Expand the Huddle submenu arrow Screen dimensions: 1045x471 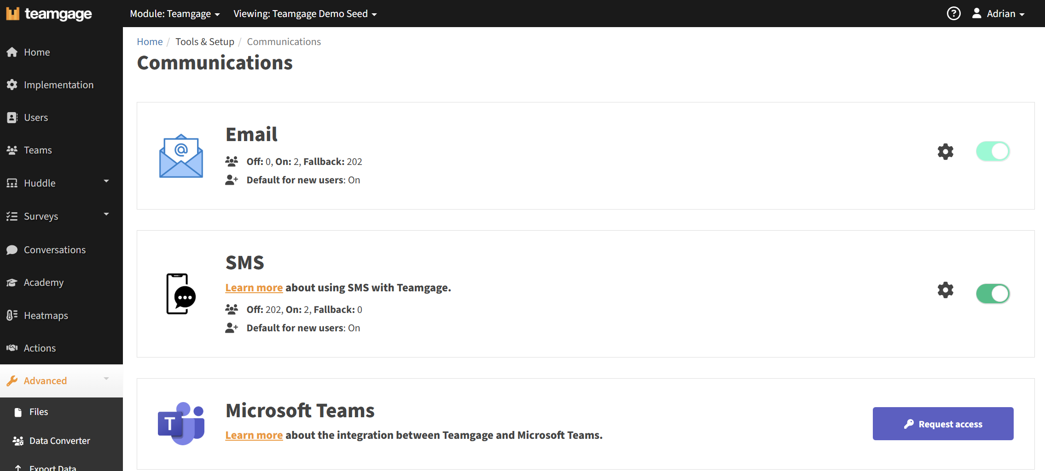coord(106,181)
